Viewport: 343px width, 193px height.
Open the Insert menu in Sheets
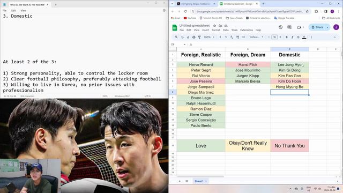[205, 30]
